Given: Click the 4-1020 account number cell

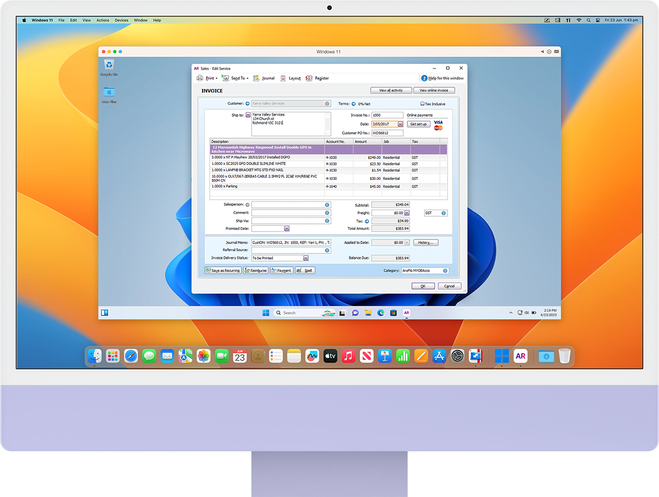Looking at the screenshot, I should (339, 157).
